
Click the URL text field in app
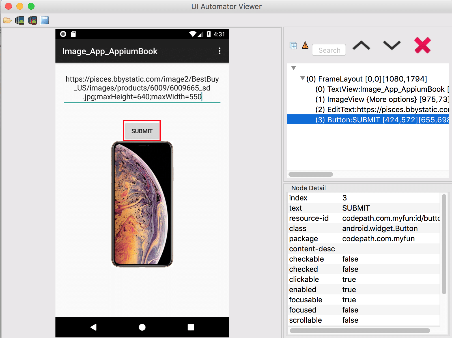pyautogui.click(x=142, y=88)
